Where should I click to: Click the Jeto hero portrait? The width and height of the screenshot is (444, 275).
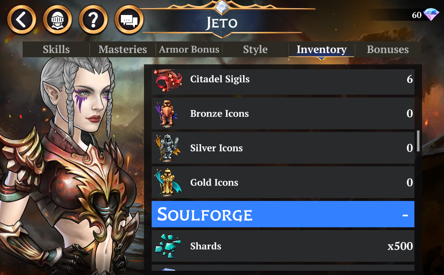tap(71, 166)
